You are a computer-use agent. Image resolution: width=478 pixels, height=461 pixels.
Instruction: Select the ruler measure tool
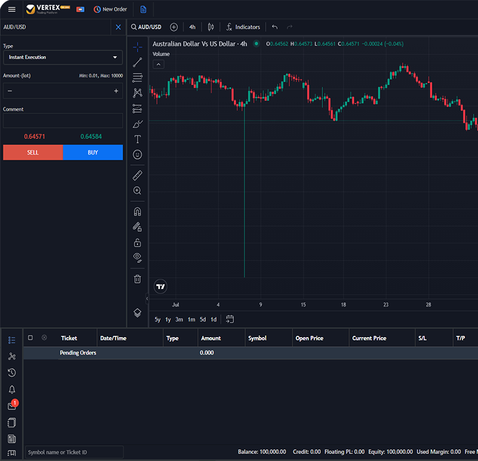[138, 176]
